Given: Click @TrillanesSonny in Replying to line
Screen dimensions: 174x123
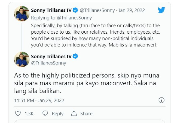Looking at the screenshot, I should click(74, 18).
